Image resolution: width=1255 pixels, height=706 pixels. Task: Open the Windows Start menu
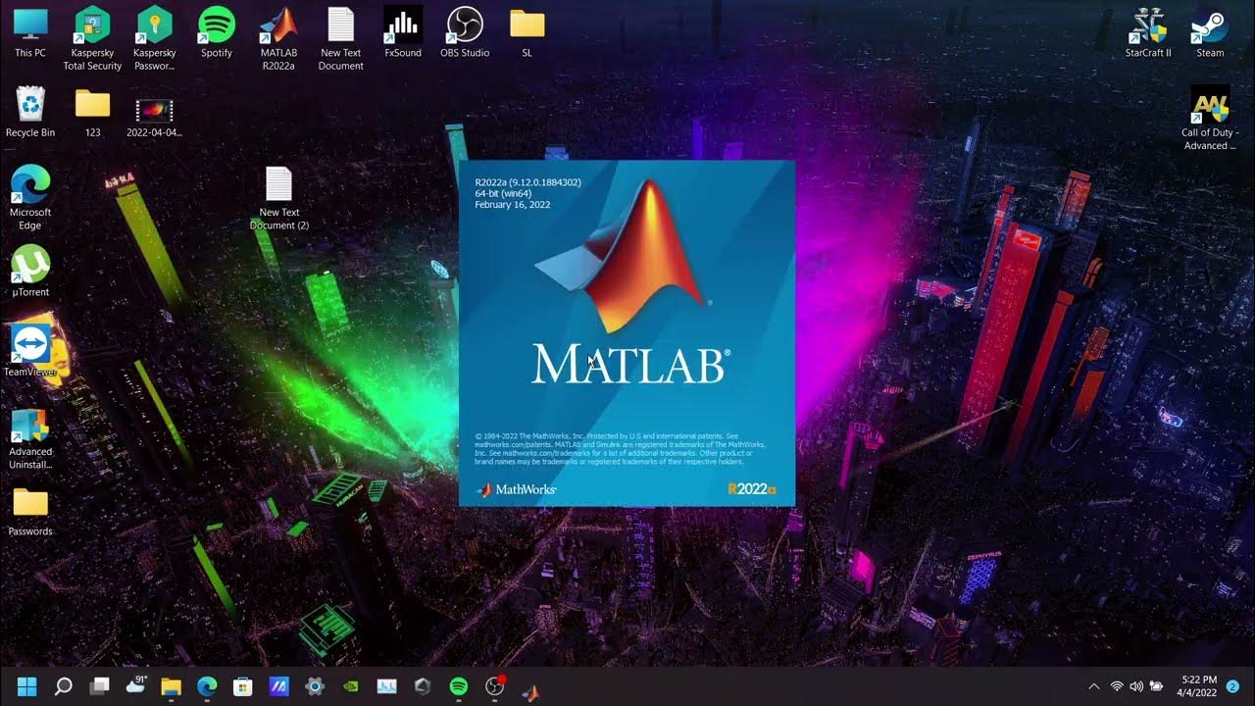27,686
